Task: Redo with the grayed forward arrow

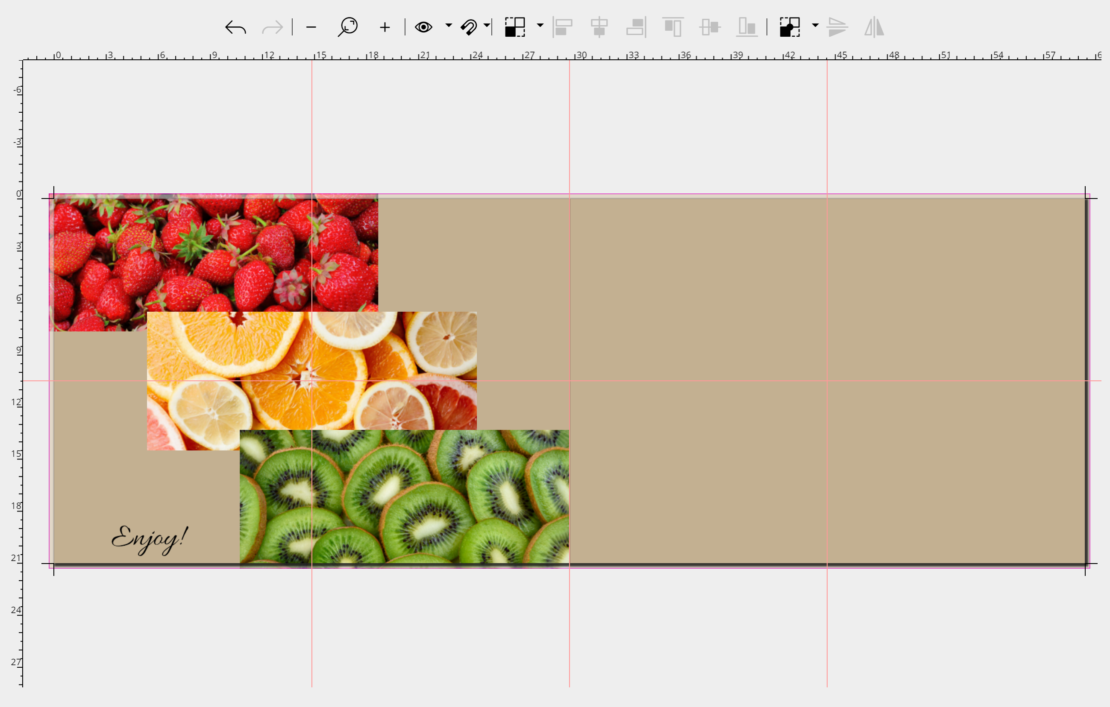Action: click(x=272, y=27)
